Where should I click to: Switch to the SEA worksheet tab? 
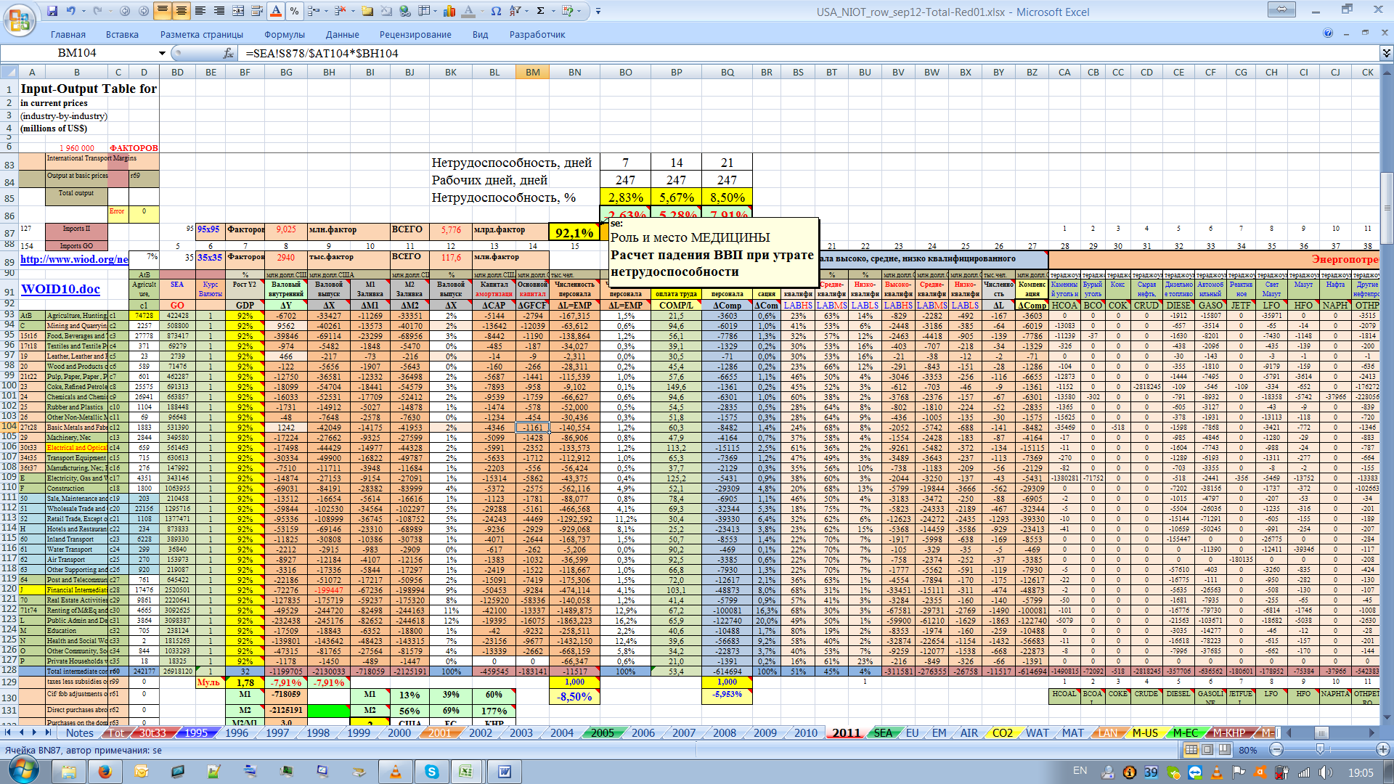(882, 732)
